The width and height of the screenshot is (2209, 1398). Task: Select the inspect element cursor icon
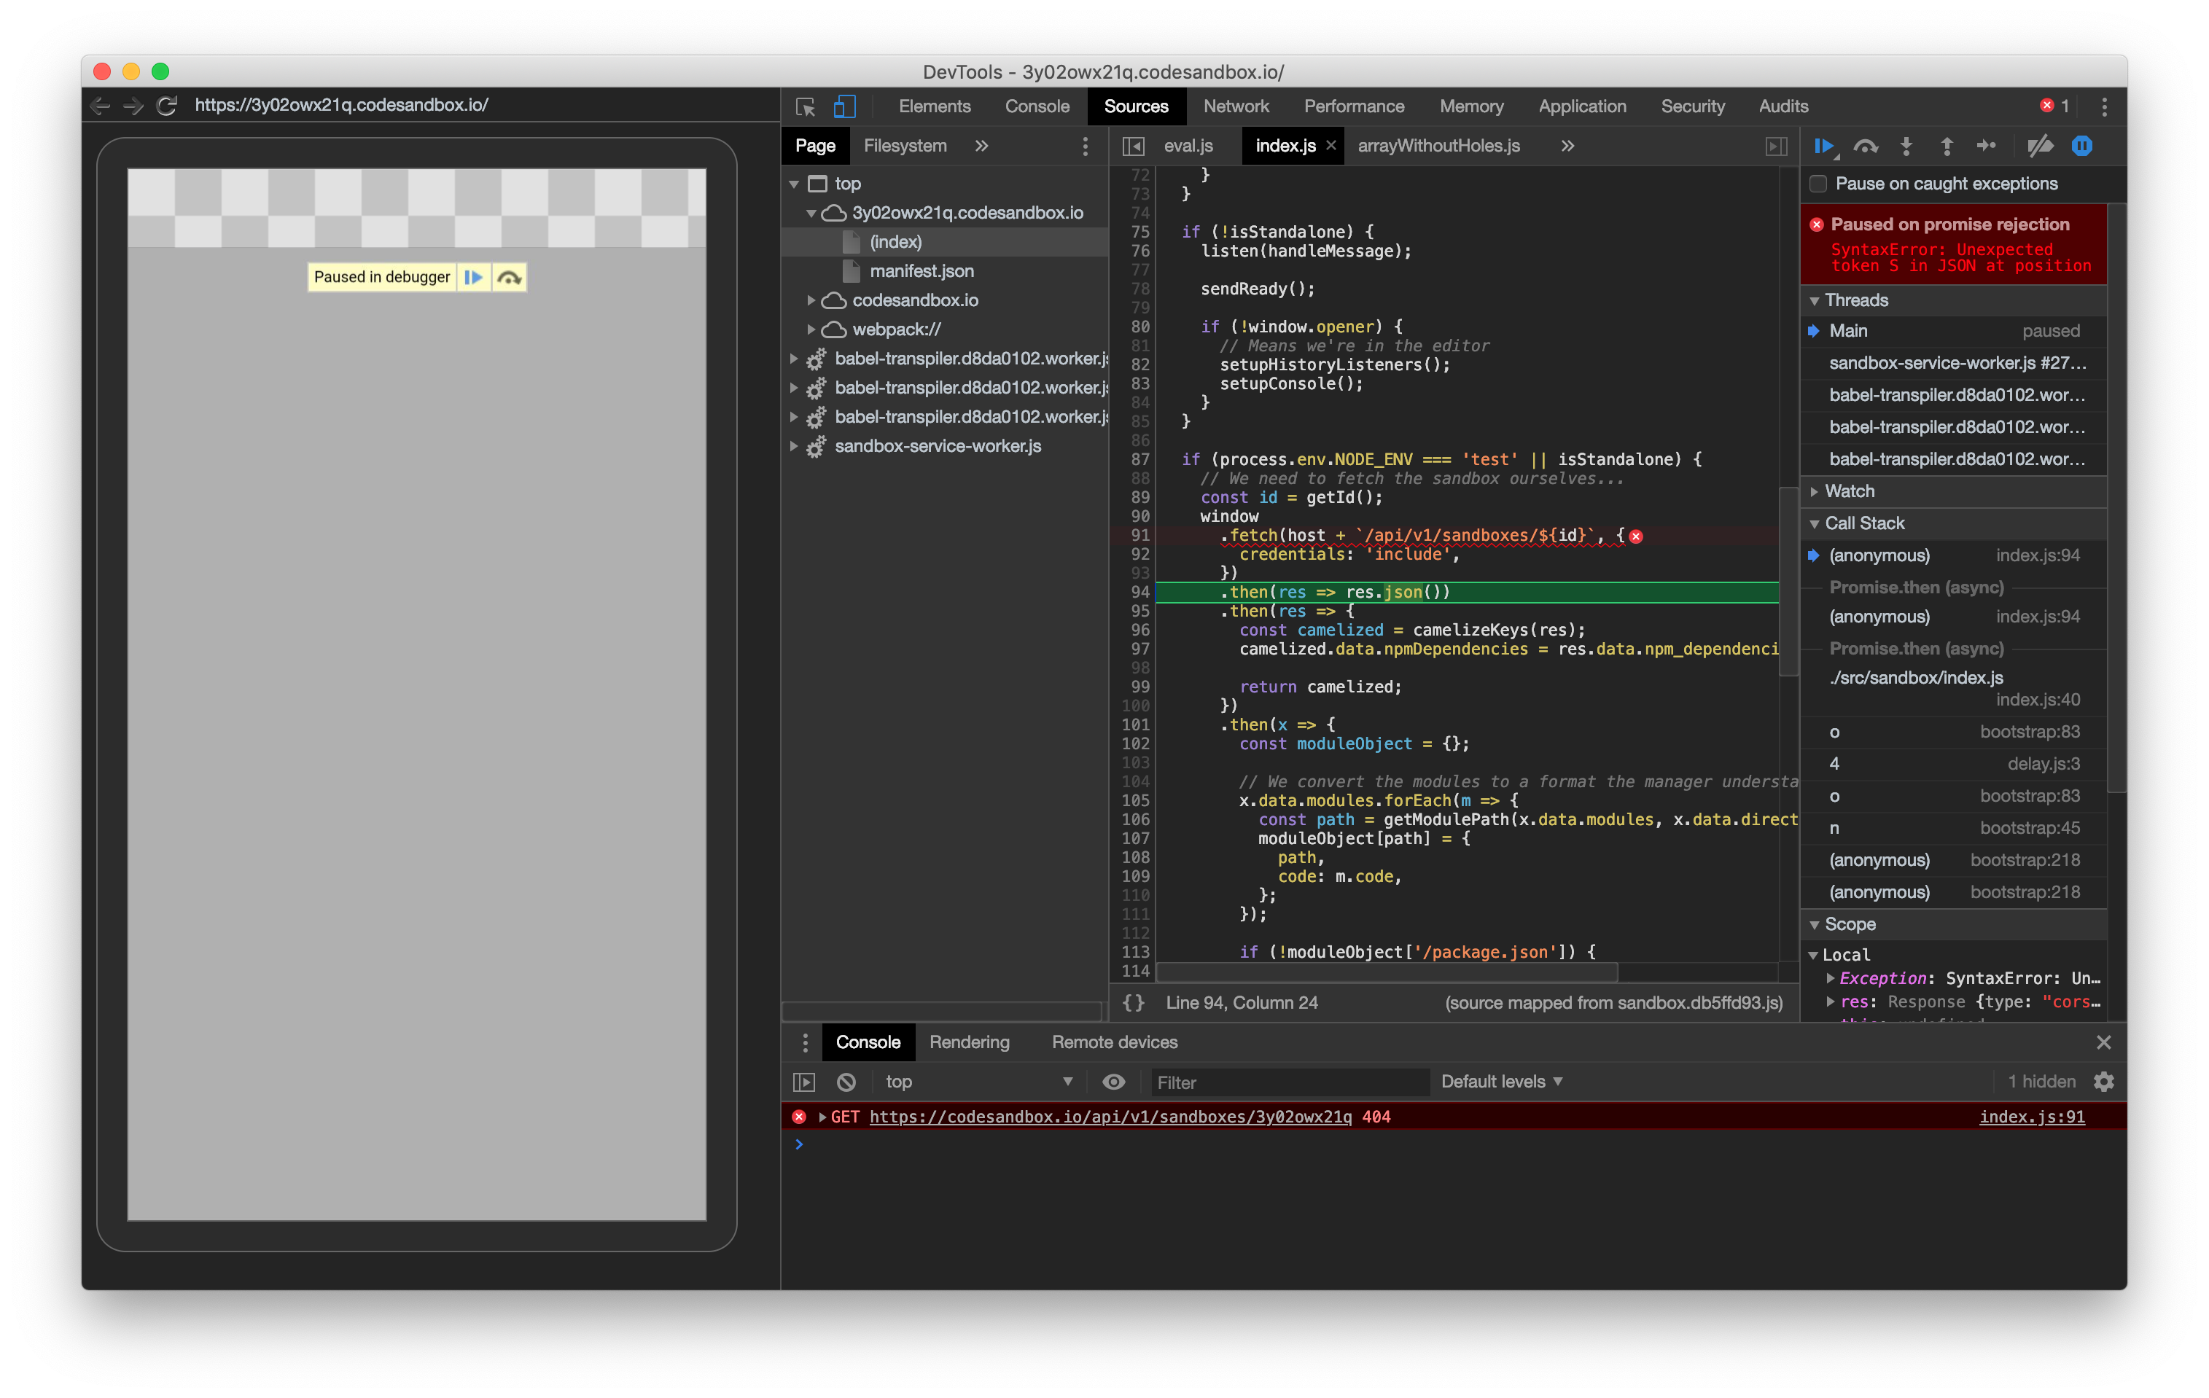806,106
